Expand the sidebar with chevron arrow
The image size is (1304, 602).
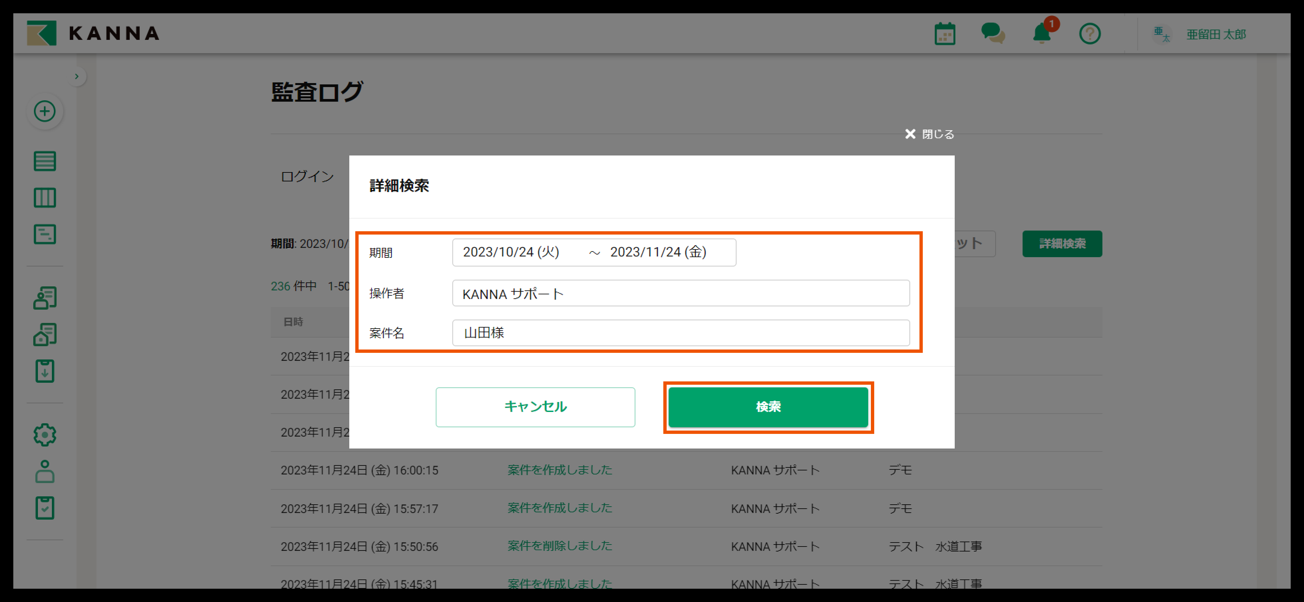click(x=77, y=76)
